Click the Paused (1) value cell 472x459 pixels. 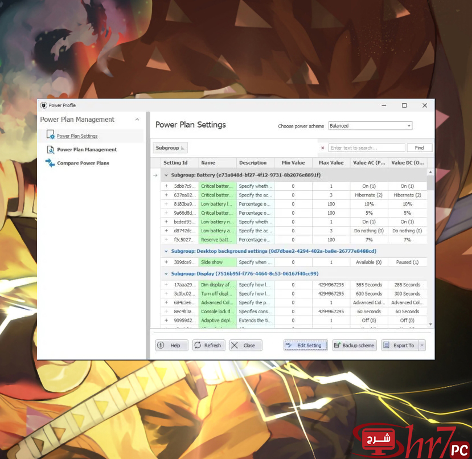click(x=407, y=263)
